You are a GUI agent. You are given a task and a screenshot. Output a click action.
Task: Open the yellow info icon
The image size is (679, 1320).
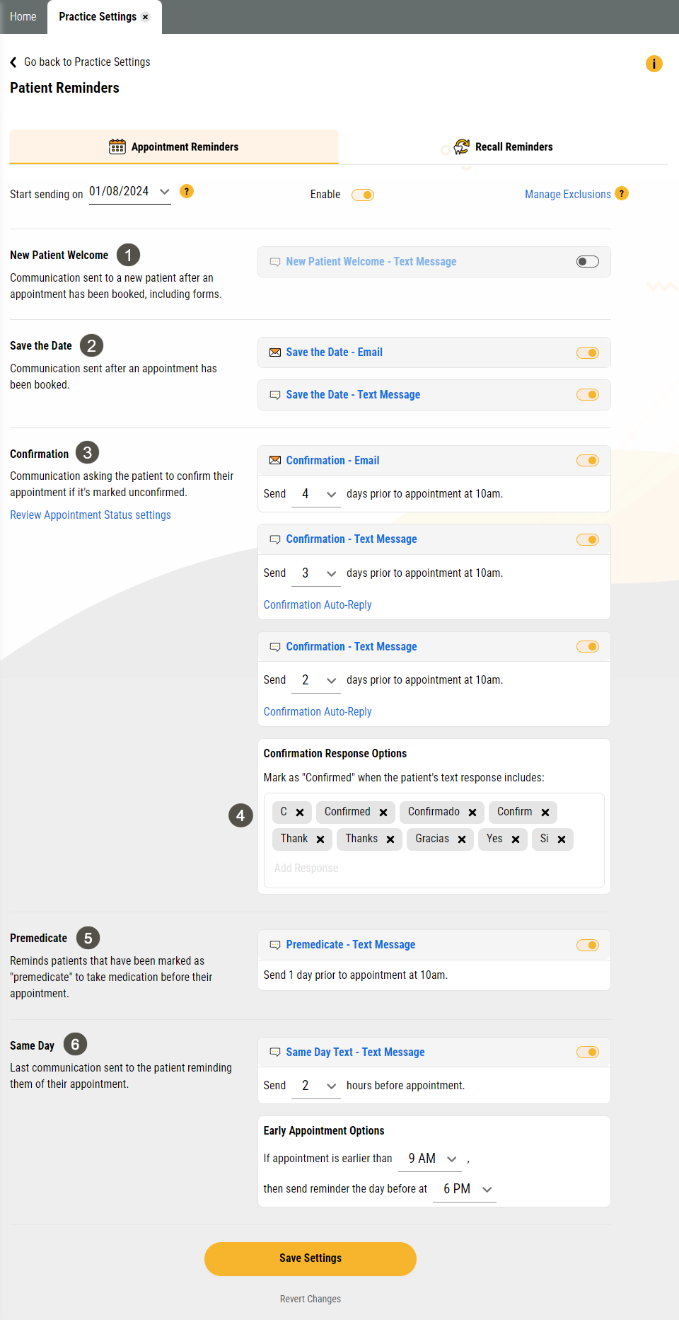pos(654,64)
